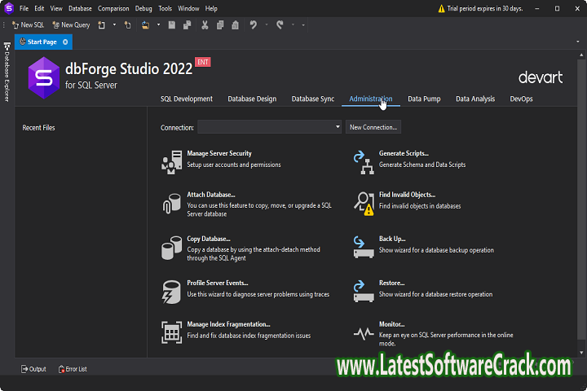Open the Database menu
The width and height of the screenshot is (587, 391).
[80, 8]
